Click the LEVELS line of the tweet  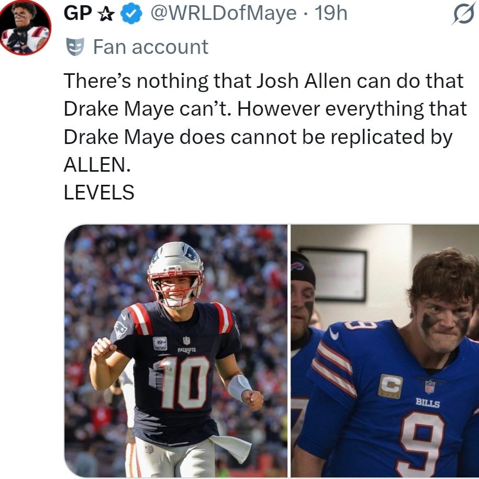pyautogui.click(x=99, y=192)
